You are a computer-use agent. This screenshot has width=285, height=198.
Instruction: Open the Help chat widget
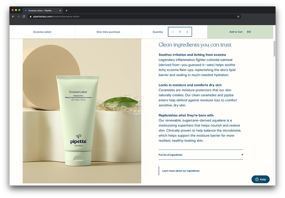tap(260, 180)
